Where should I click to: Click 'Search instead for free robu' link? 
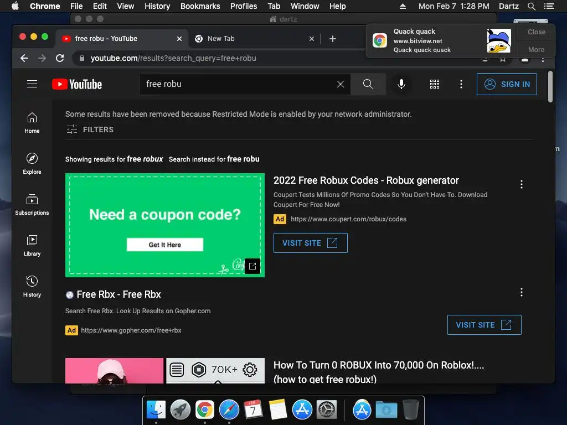pyautogui.click(x=214, y=159)
